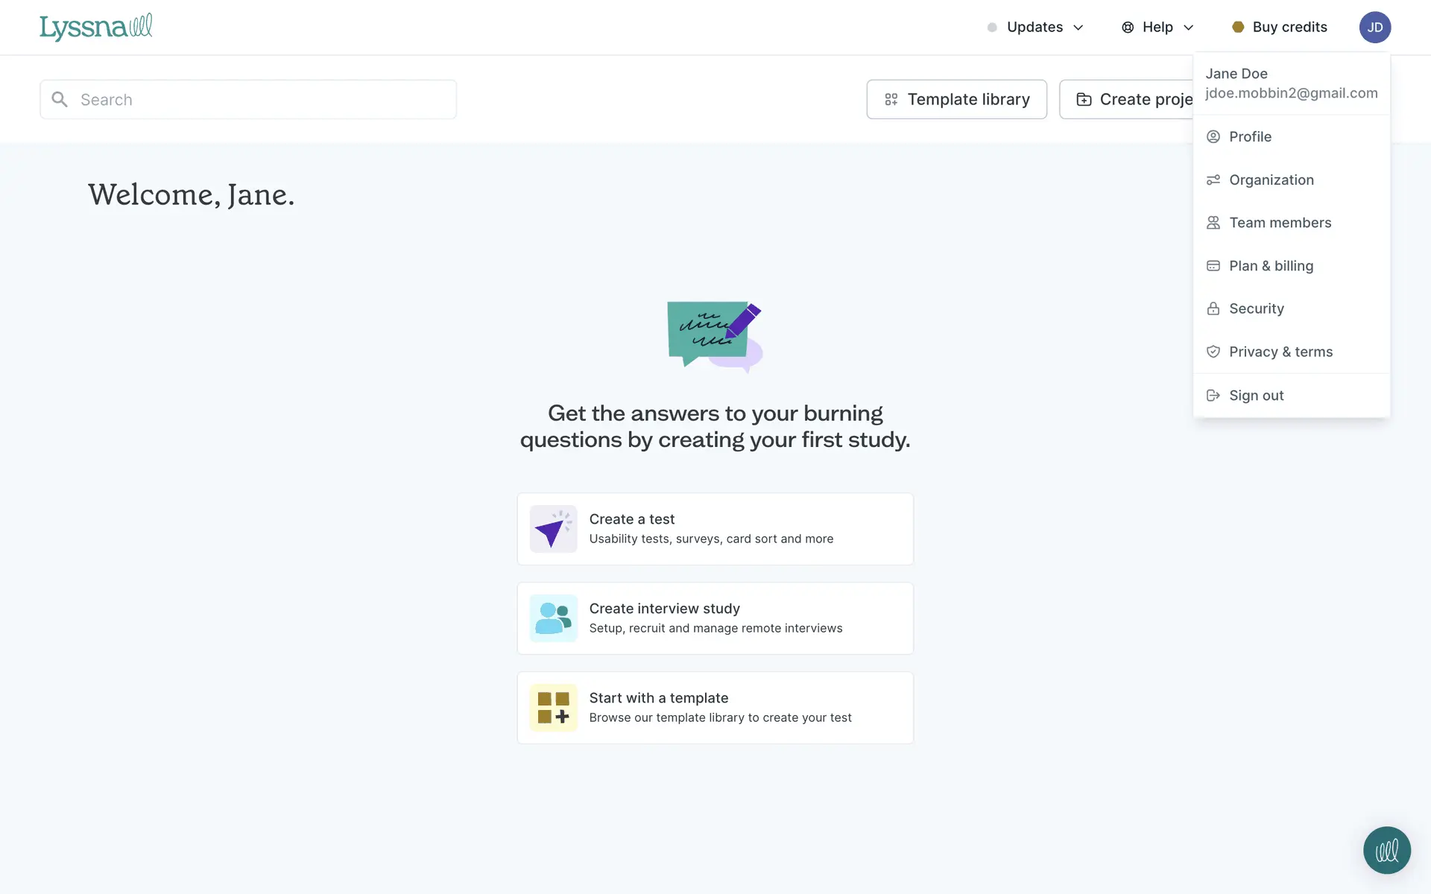Viewport: 1431px width, 894px height.
Task: Open the Lyssna chat bubble widget
Action: tap(1386, 850)
